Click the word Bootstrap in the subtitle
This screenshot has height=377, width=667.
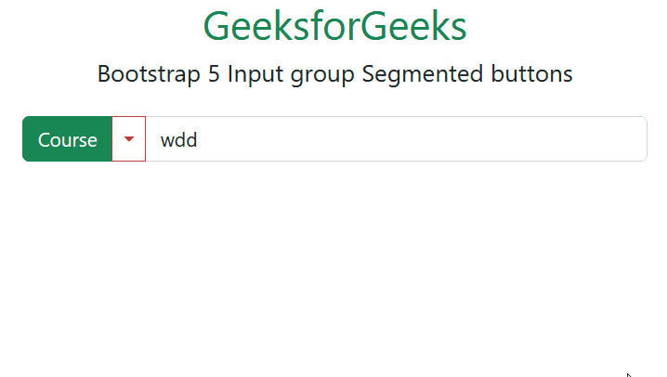[149, 73]
